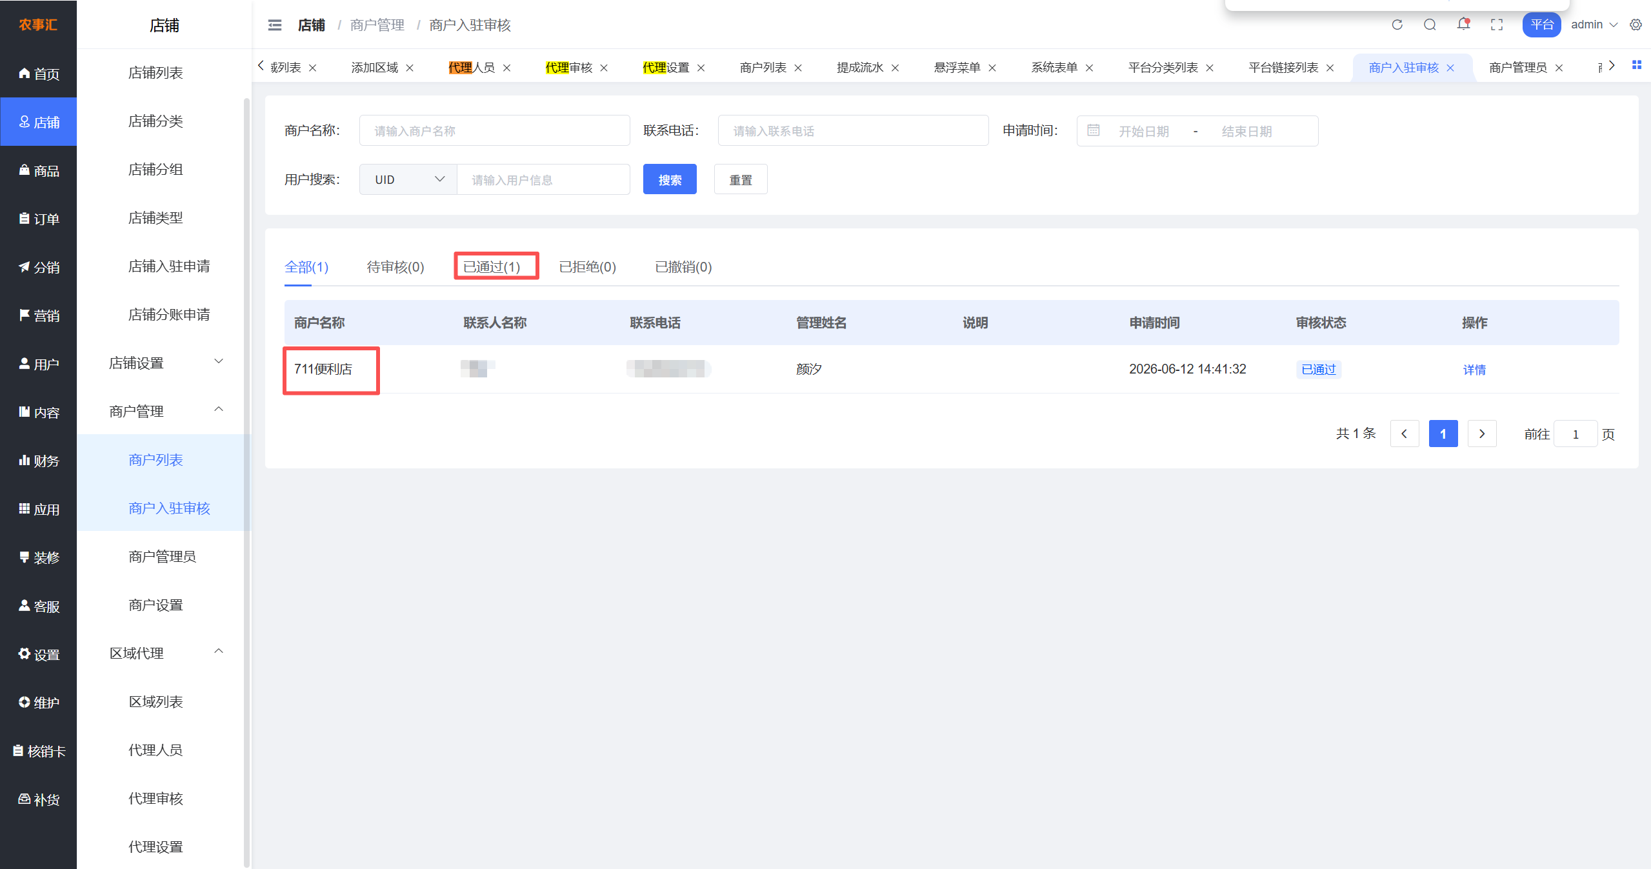
Task: Open 分销 section in the main sidebar
Action: [39, 267]
